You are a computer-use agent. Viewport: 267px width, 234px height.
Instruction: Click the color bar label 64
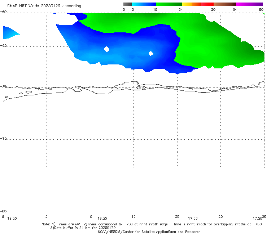click(x=235, y=10)
